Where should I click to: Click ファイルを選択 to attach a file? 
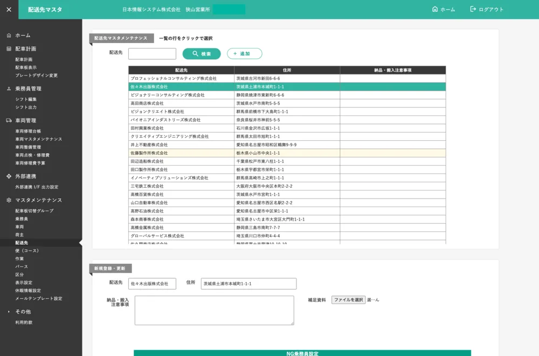click(348, 300)
